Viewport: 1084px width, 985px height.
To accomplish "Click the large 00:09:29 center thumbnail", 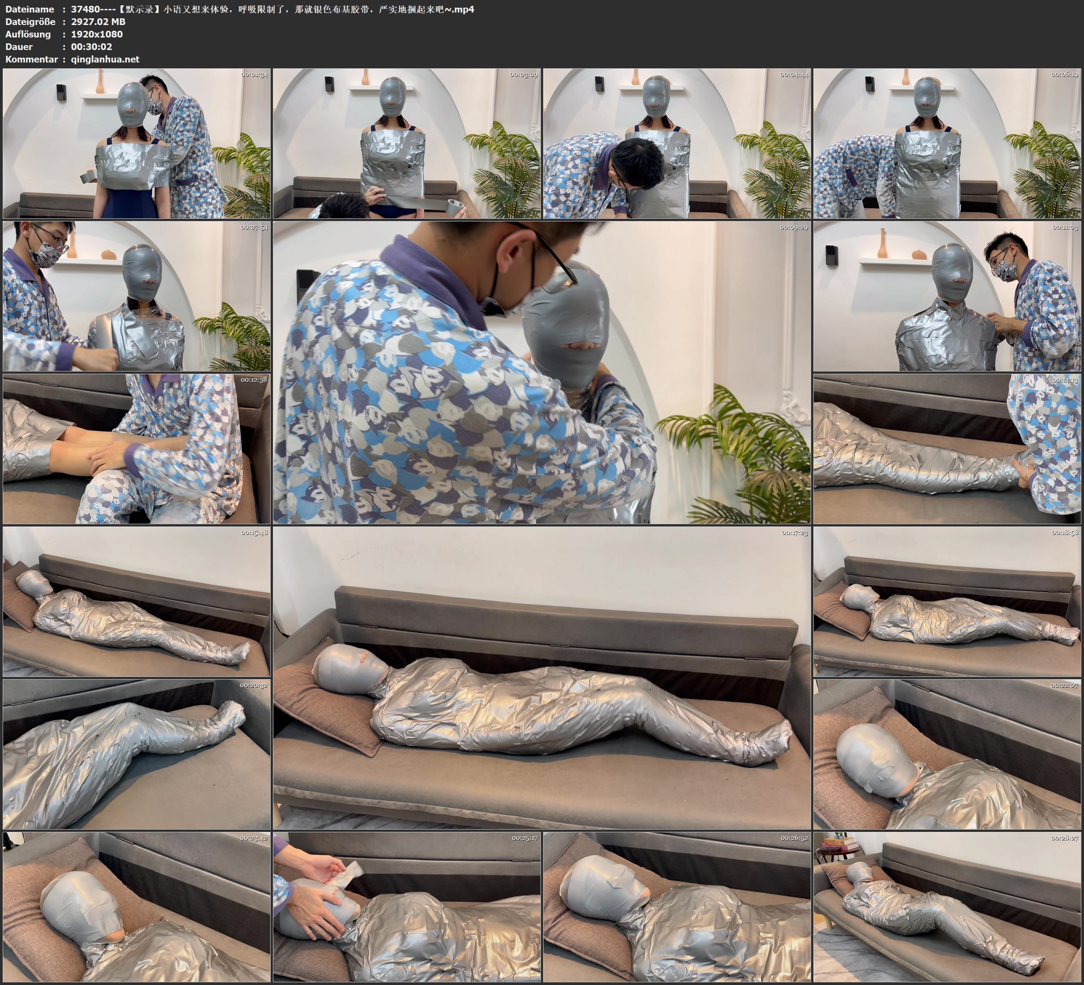I will pyautogui.click(x=541, y=372).
